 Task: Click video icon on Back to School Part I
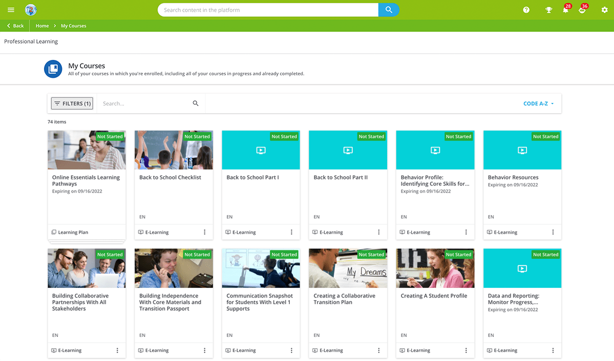[x=261, y=151]
